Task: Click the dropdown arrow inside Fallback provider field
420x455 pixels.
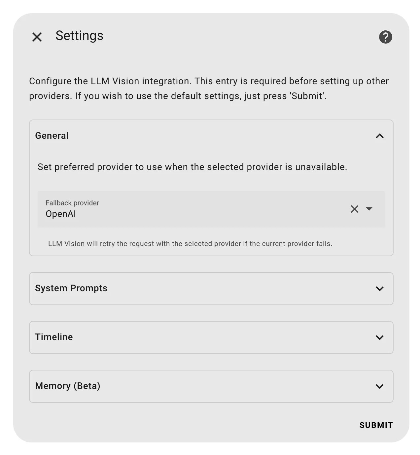Action: click(370, 209)
